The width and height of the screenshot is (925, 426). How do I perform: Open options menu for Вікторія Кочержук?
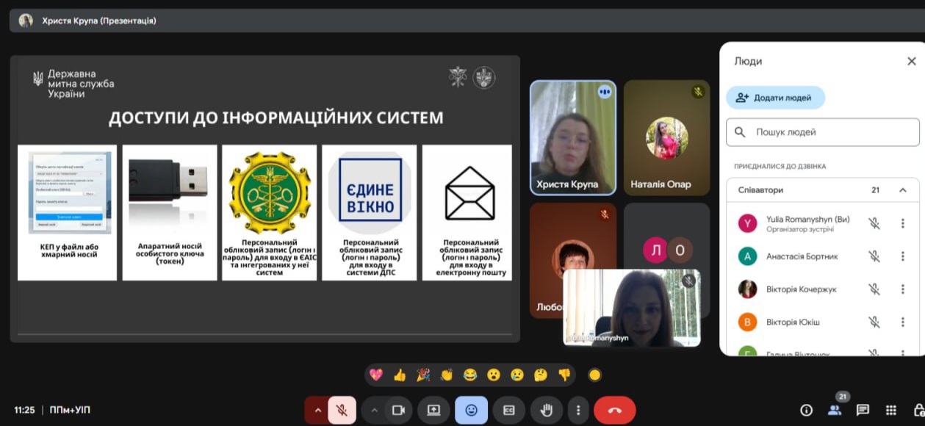click(x=902, y=289)
